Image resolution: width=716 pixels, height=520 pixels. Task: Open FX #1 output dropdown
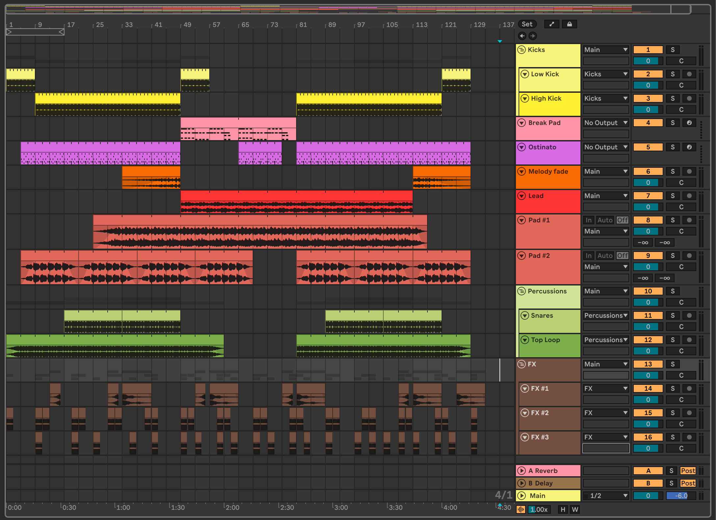pyautogui.click(x=606, y=388)
